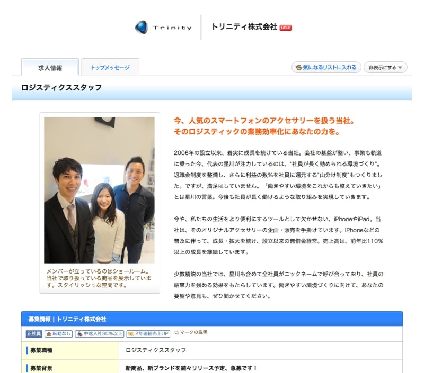Open the マークの説明 link
This screenshot has width=424, height=373.
(193, 333)
